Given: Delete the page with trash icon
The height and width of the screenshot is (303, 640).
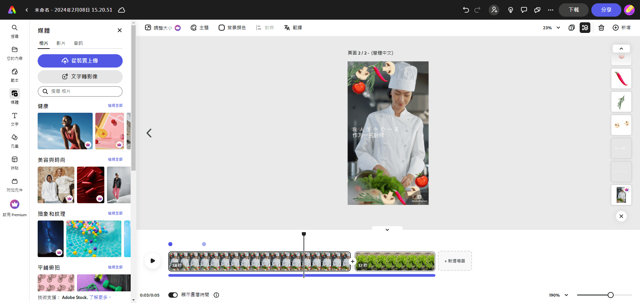Looking at the screenshot, I should coord(601,28).
